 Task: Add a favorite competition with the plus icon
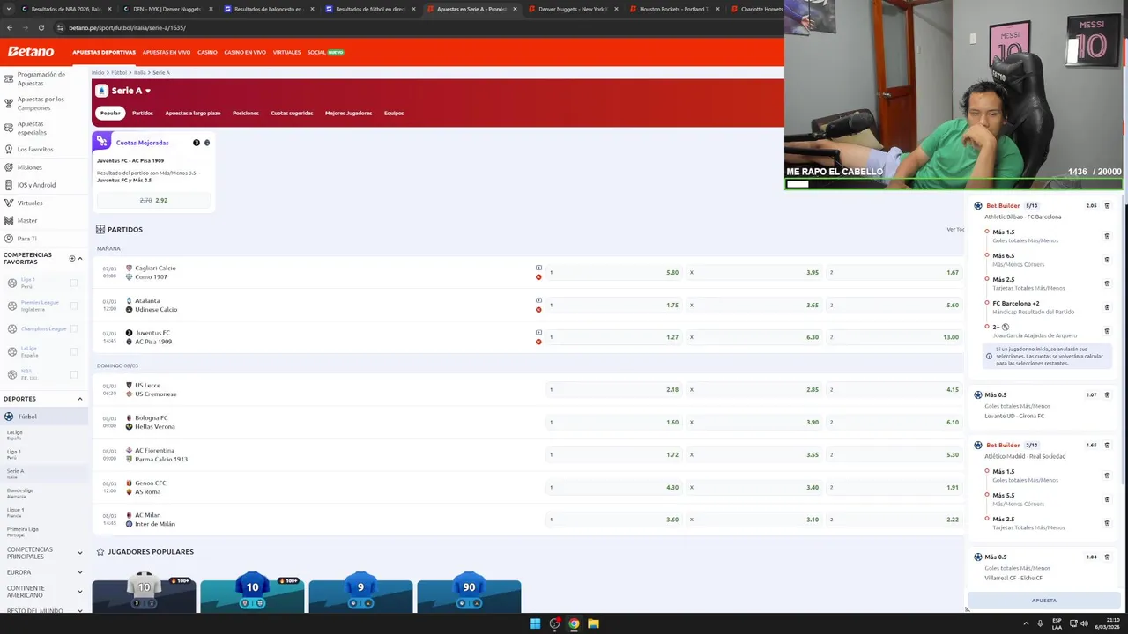(72, 259)
